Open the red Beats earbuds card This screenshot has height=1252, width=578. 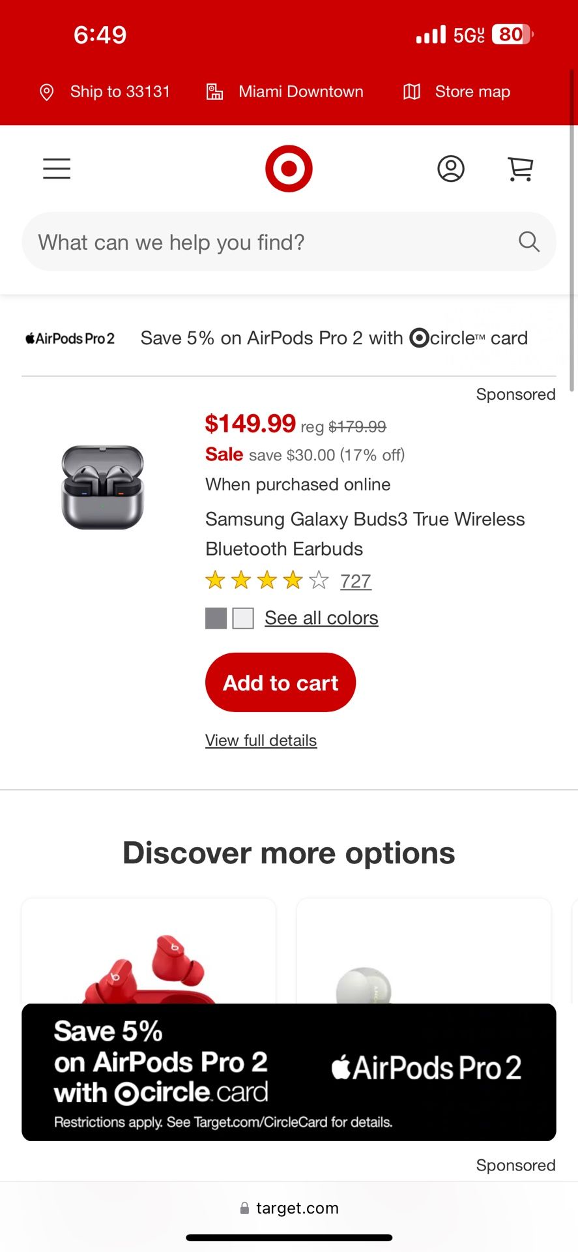click(x=149, y=952)
